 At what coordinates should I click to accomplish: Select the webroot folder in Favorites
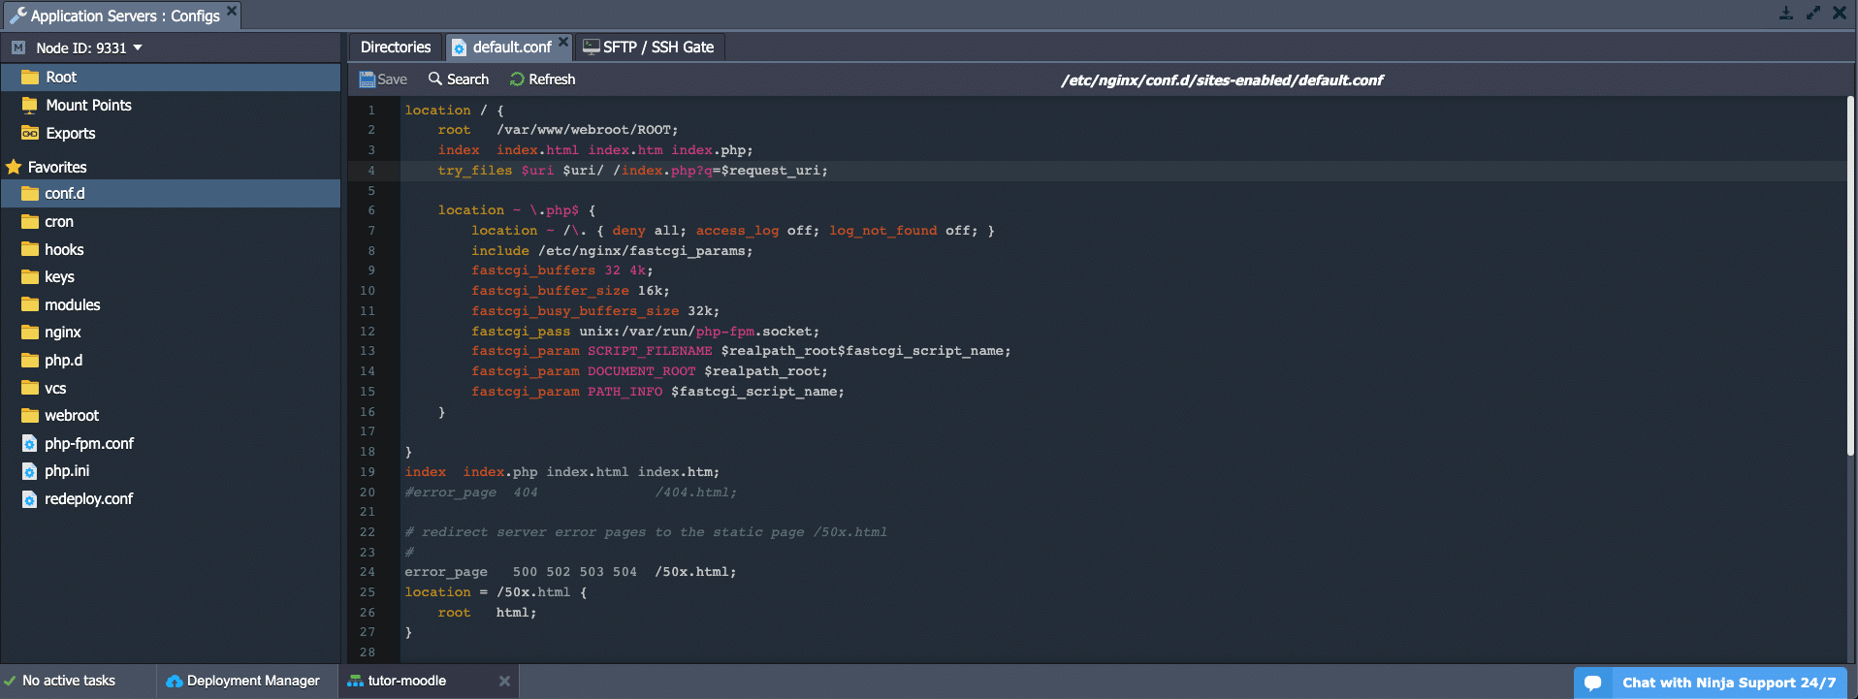point(72,415)
